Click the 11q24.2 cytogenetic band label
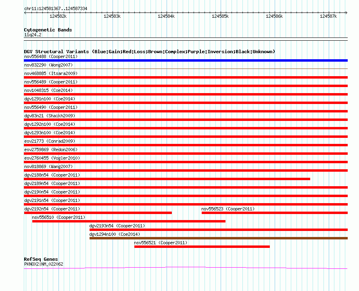The height and width of the screenshot is (291, 359). 33,35
